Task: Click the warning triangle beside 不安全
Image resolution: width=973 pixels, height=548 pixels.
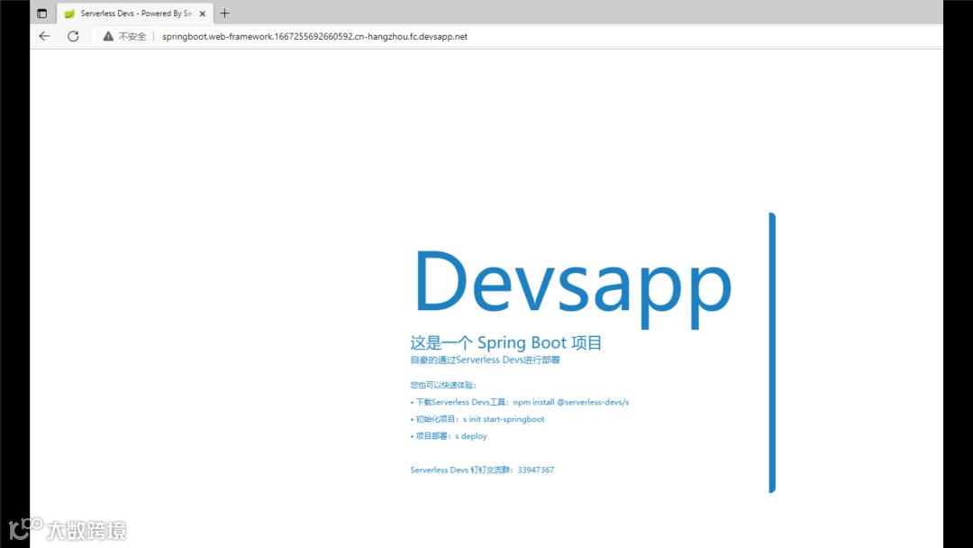Action: 108,36
